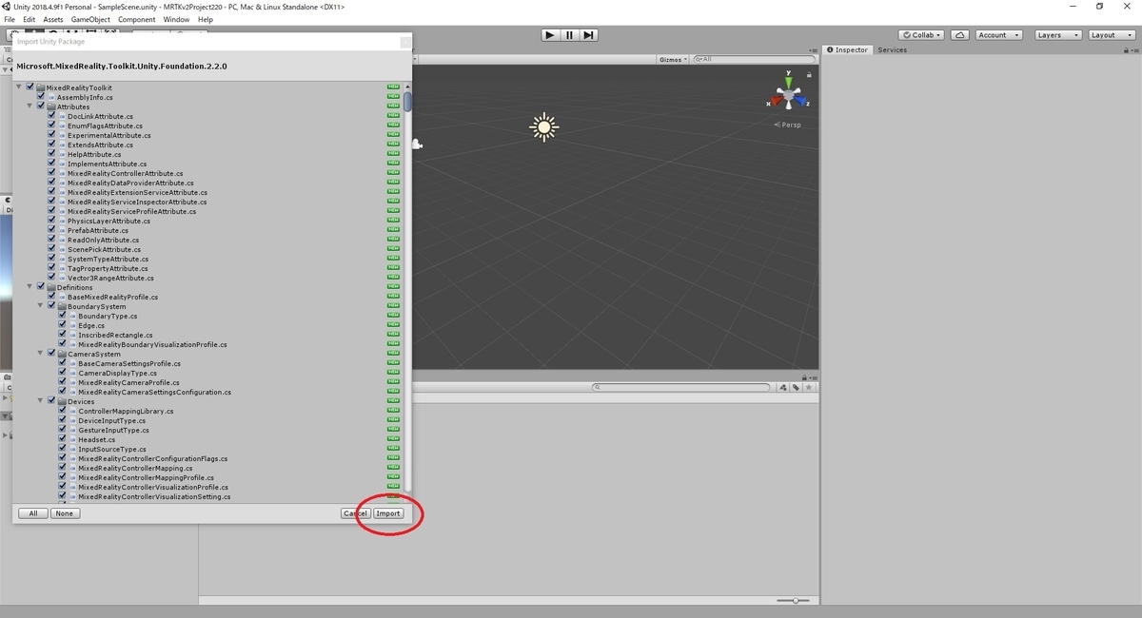The width and height of the screenshot is (1142, 618).
Task: Open the Account dropdown
Action: (998, 35)
